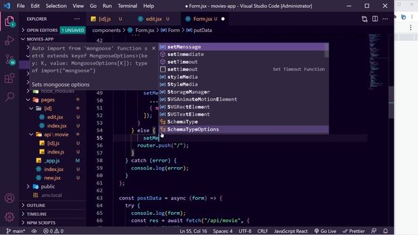Open Extensions view
The image size is (418, 235).
pos(9,78)
